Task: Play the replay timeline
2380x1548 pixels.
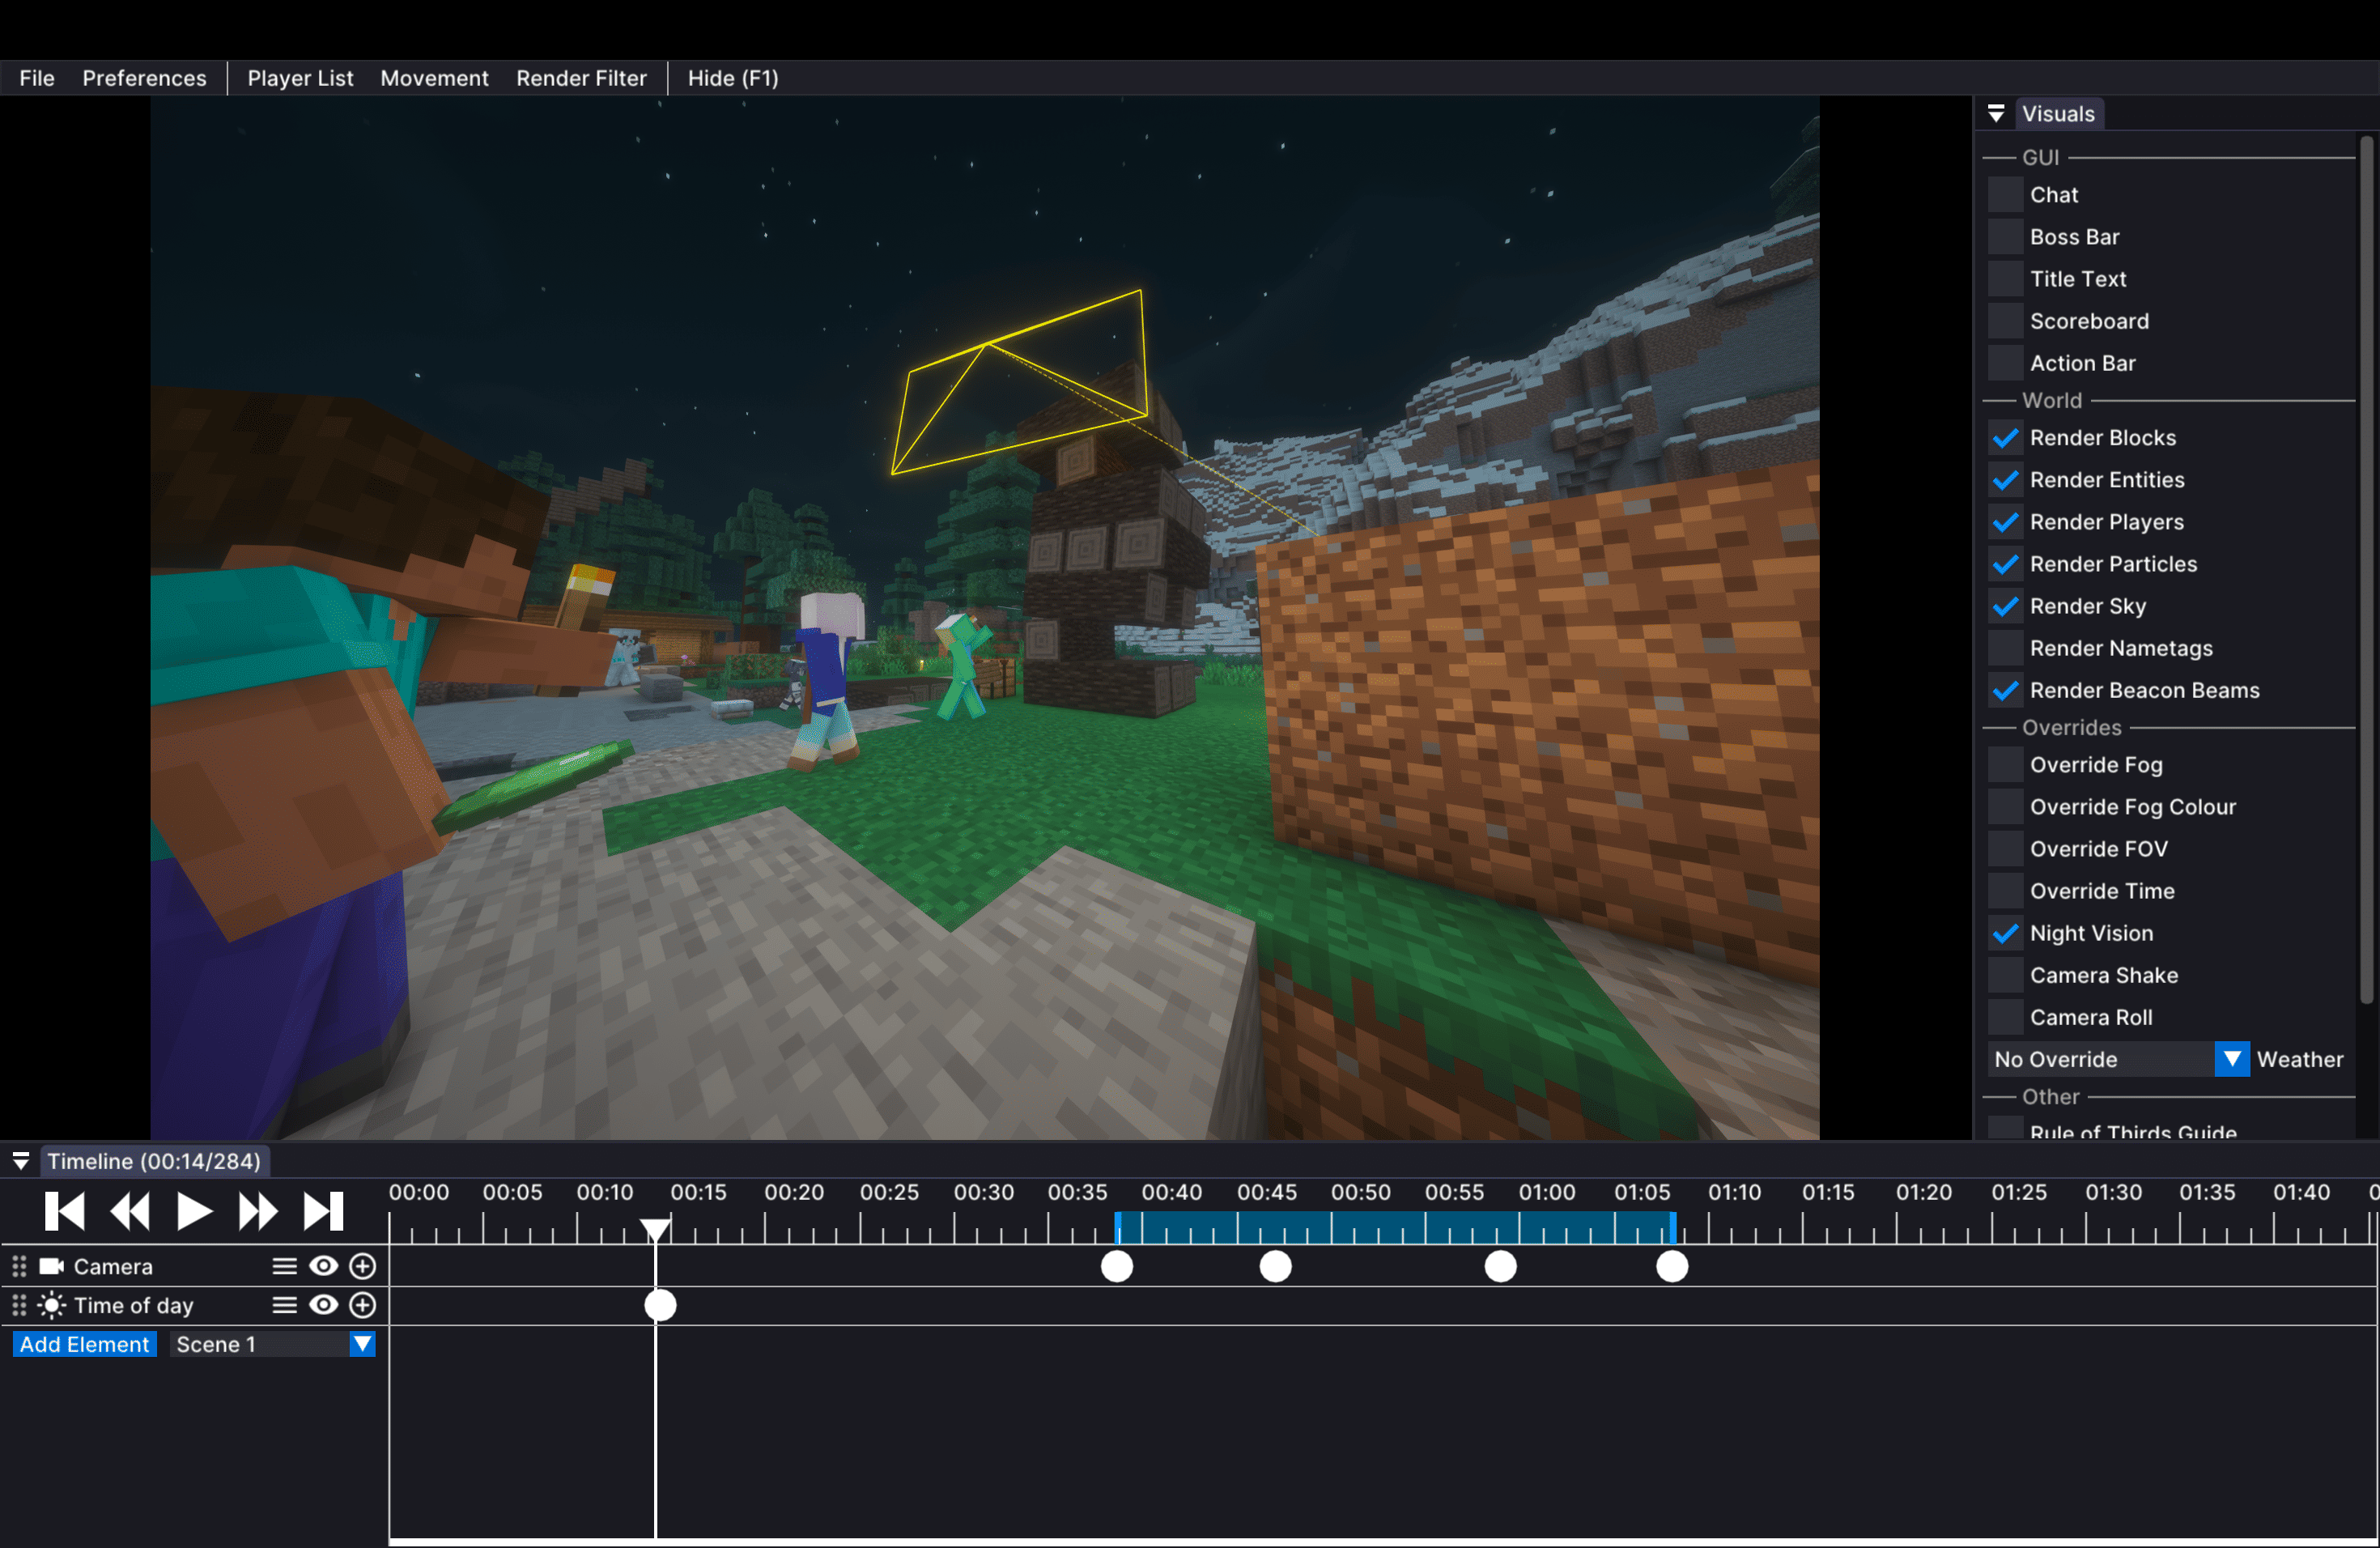Action: [194, 1211]
